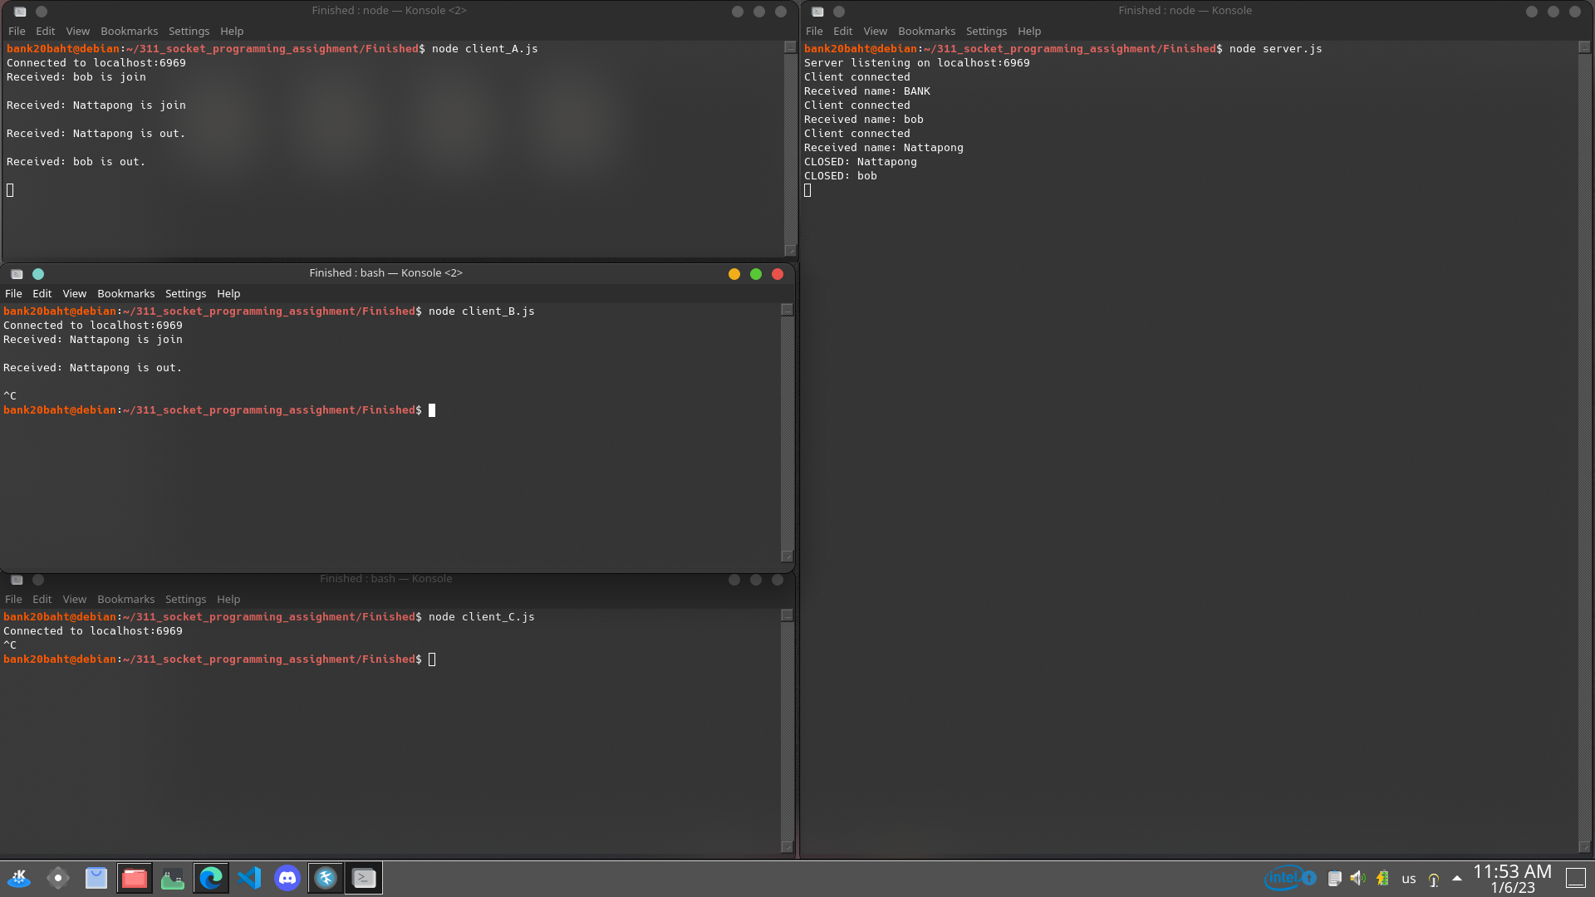The width and height of the screenshot is (1595, 897).
Task: Open a new Konsole from the taskbar
Action: click(x=363, y=878)
